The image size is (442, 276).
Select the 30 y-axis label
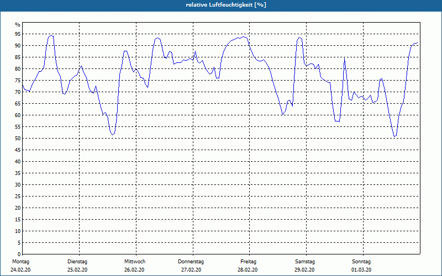pyautogui.click(x=18, y=185)
